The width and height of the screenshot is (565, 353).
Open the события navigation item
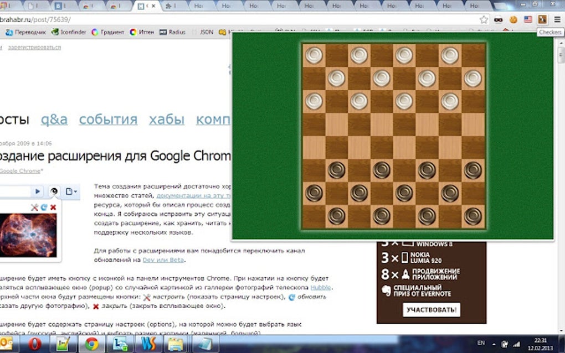(108, 119)
